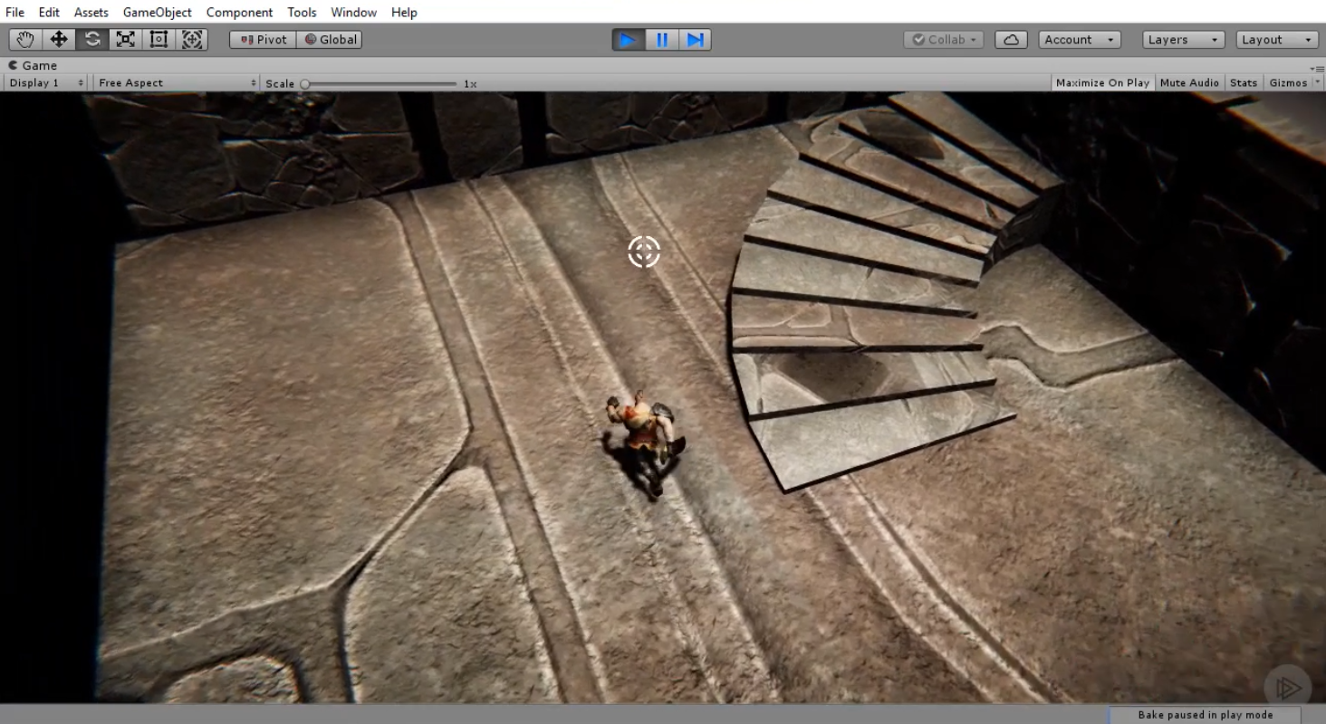
Task: Select the Rect transform tool
Action: (x=159, y=40)
